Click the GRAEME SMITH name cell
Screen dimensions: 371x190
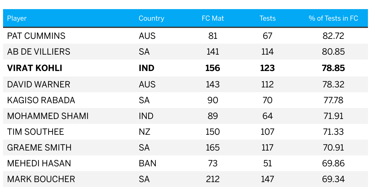point(39,148)
